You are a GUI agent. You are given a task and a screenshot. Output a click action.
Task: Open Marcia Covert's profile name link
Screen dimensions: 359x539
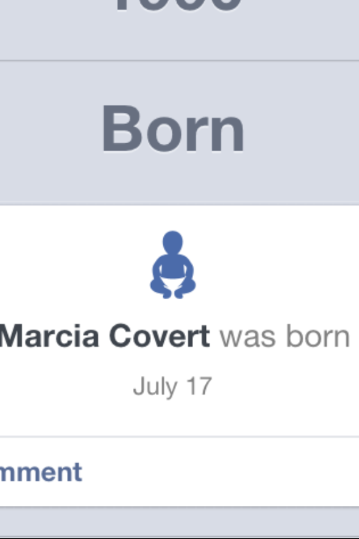pyautogui.click(x=105, y=336)
